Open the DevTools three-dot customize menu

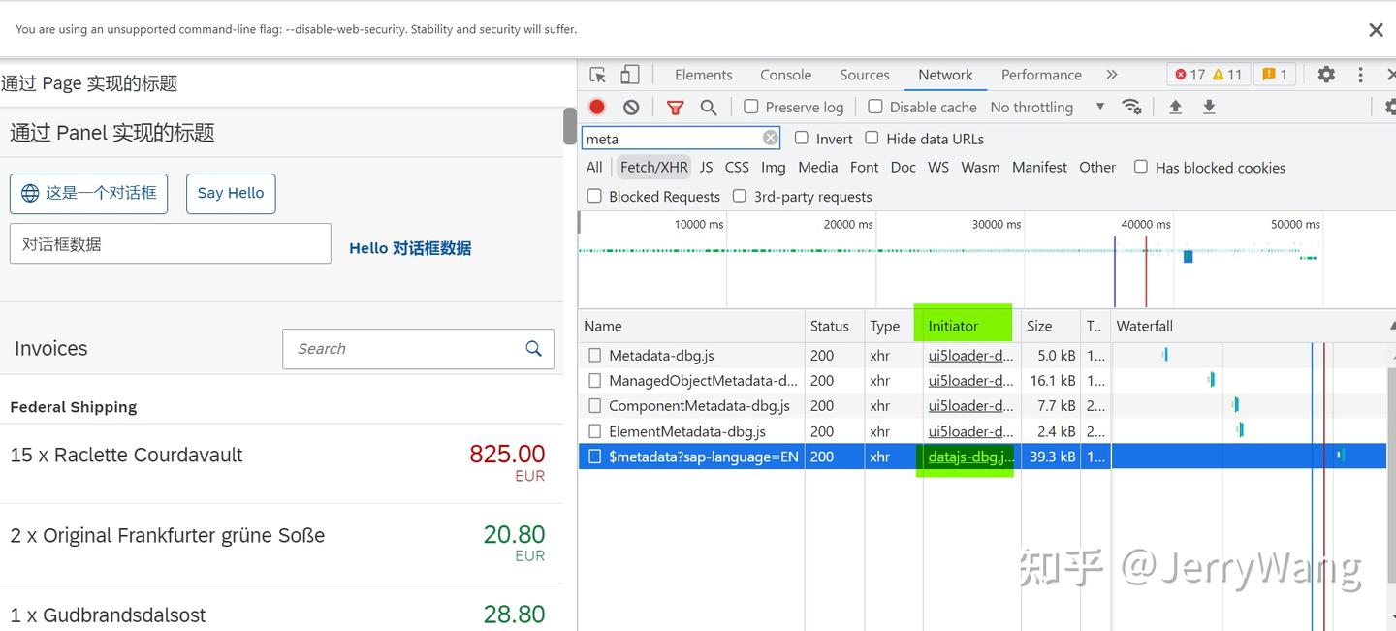pyautogui.click(x=1360, y=75)
